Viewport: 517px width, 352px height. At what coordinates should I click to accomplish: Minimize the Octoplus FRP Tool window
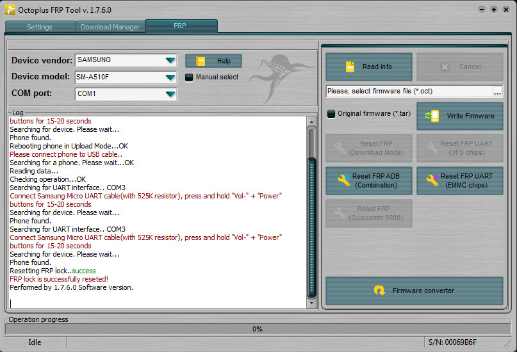[482, 10]
